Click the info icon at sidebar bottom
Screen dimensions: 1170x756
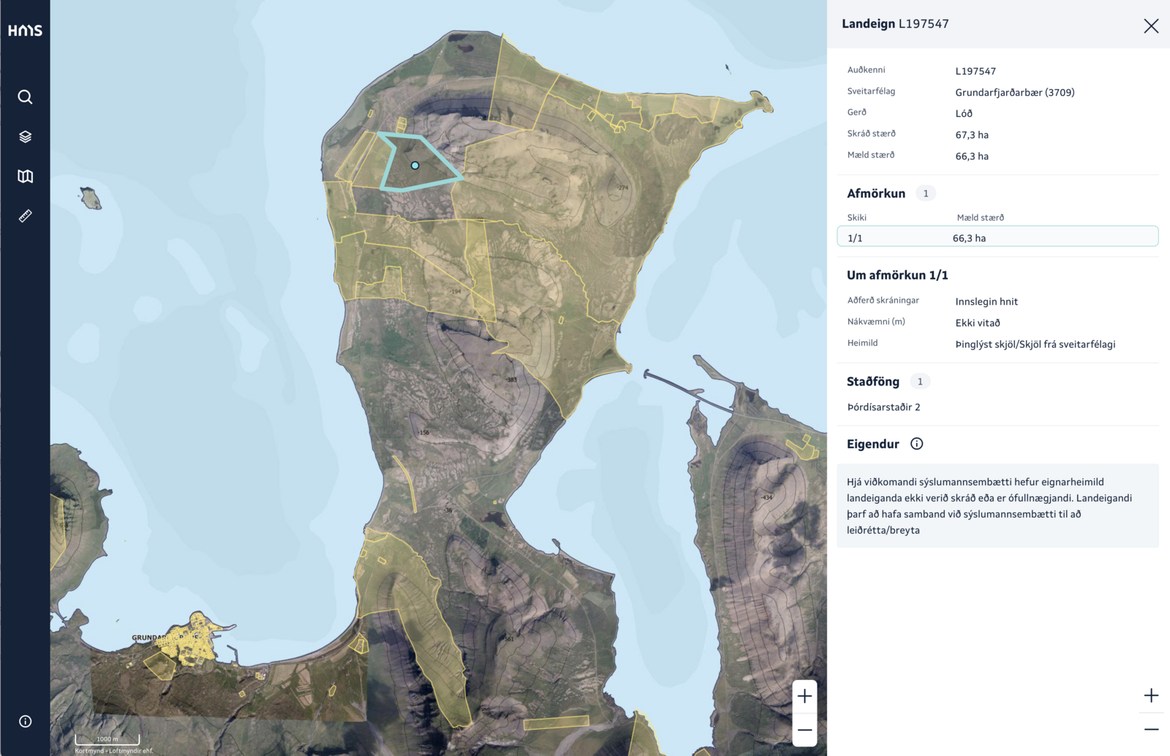pos(25,721)
